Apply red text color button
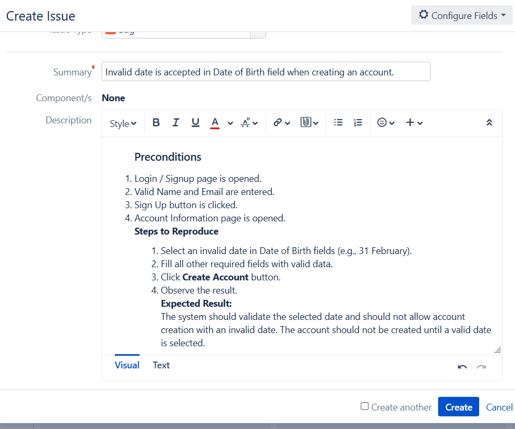 215,123
